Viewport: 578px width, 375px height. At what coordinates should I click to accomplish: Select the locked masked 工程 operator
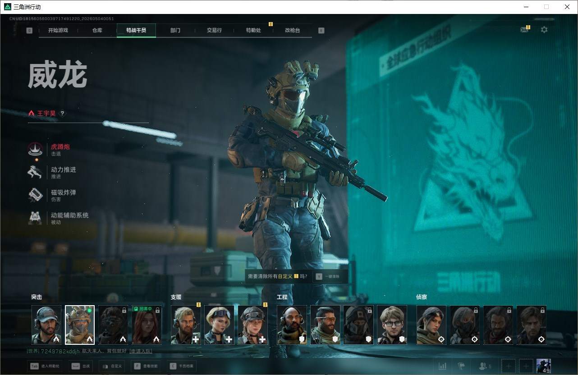pyautogui.click(x=359, y=325)
